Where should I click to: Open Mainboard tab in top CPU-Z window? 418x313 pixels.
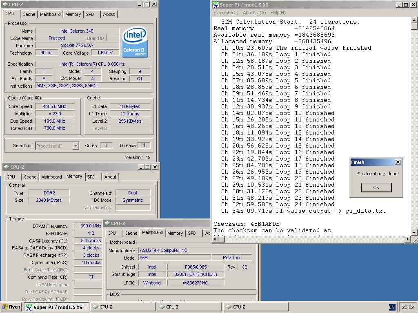[x=50, y=14]
